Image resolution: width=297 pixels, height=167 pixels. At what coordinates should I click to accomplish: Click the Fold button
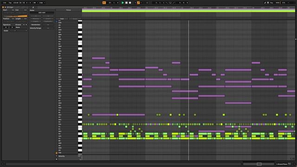pyautogui.click(x=62, y=19)
